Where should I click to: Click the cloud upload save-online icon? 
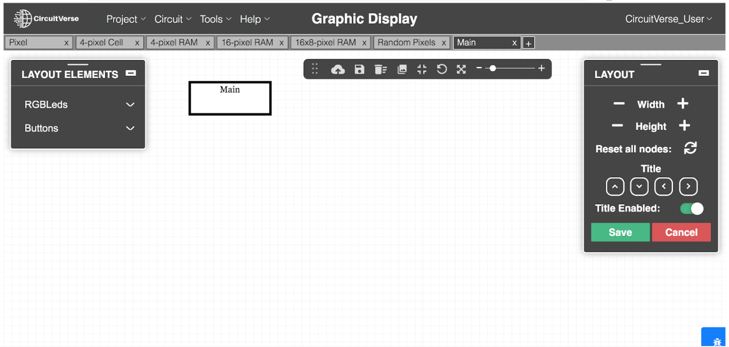pos(338,69)
